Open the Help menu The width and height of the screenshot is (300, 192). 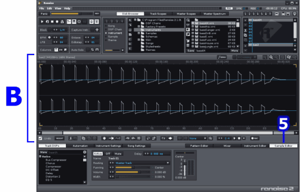[x=67, y=9]
